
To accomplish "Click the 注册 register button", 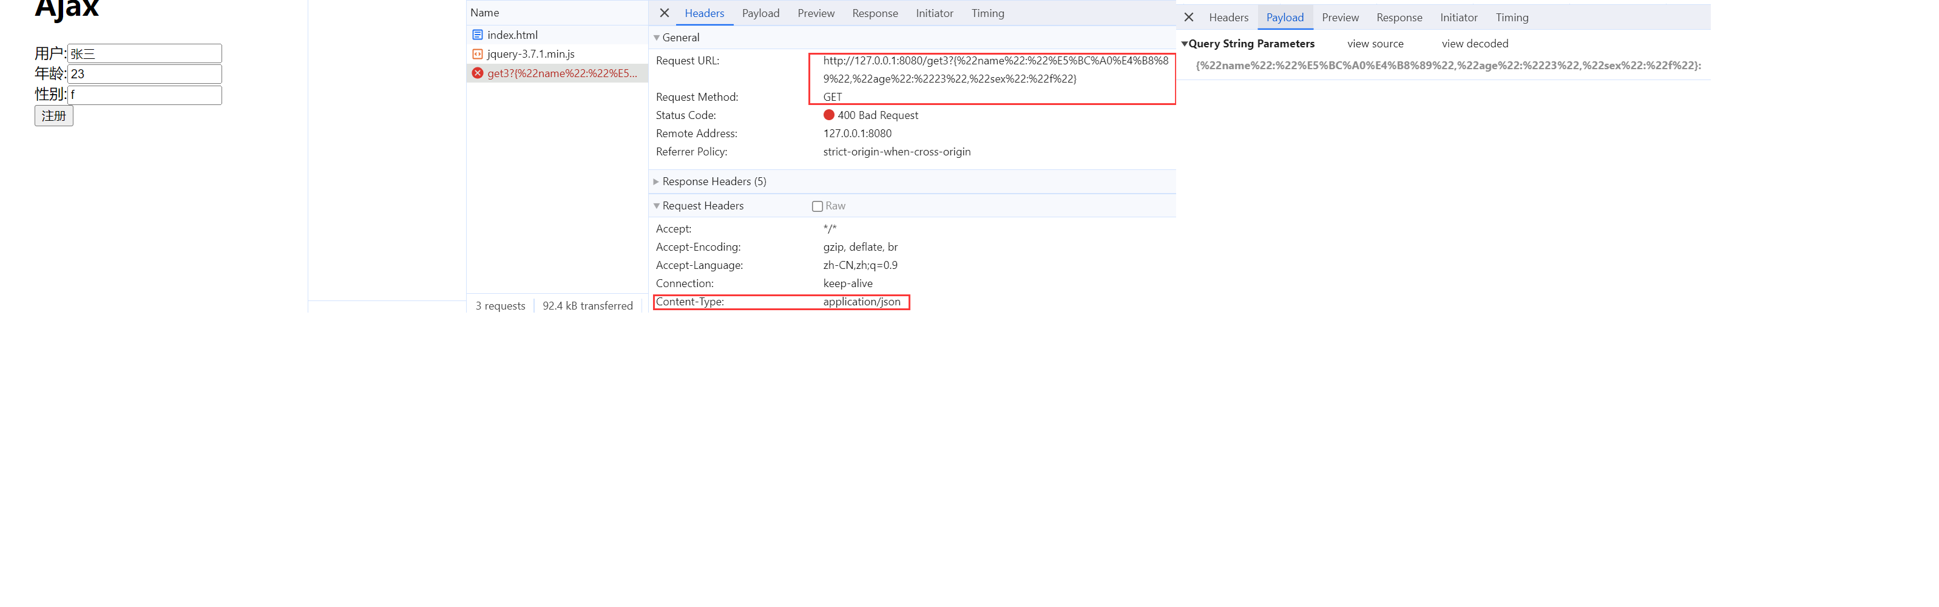I will [54, 116].
